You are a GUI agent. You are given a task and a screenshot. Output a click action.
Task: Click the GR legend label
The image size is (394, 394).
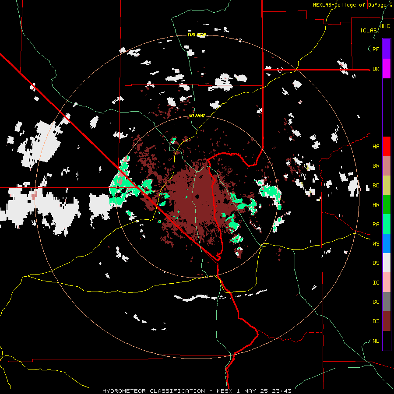376,166
